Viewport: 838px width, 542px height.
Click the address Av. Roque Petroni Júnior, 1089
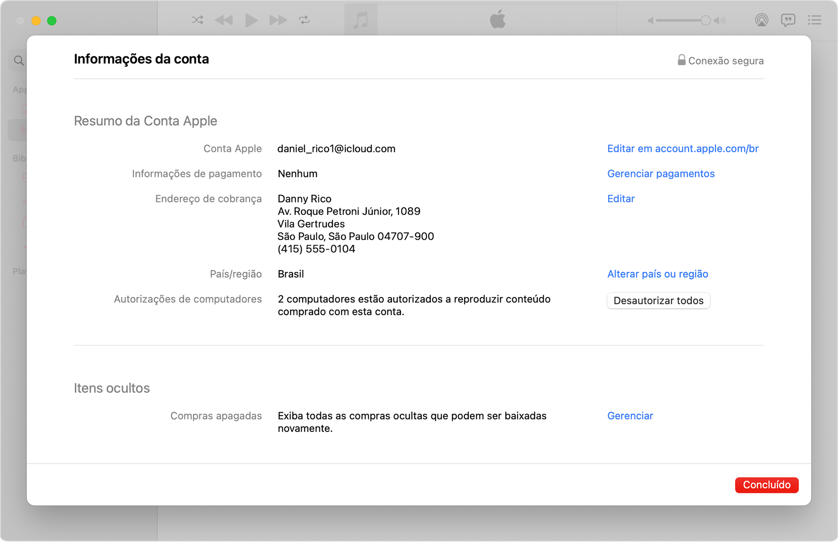point(349,211)
